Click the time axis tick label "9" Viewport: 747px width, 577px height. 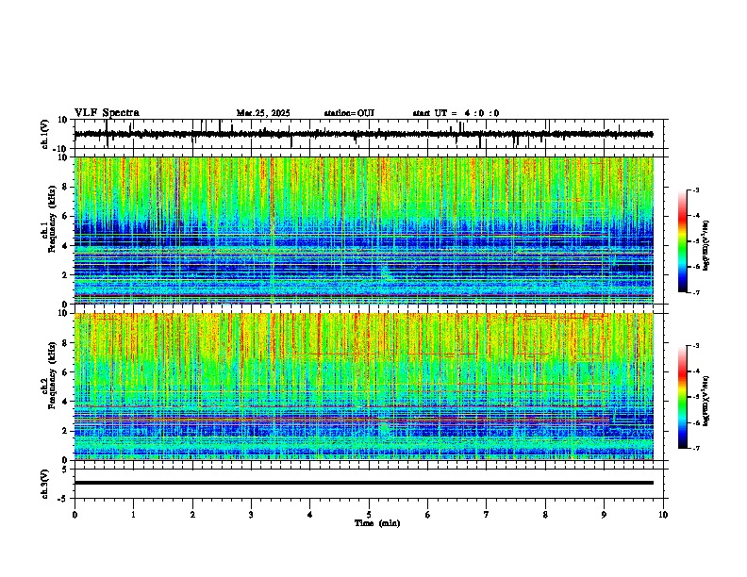pyautogui.click(x=604, y=515)
